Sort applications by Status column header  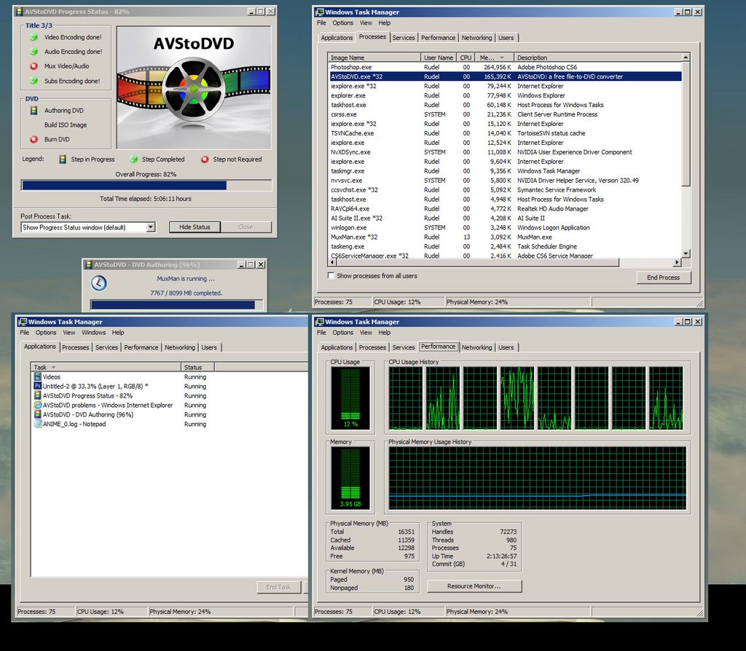point(198,367)
